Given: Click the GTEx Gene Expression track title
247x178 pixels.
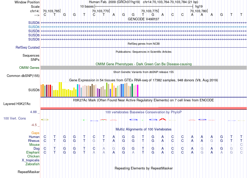Looking at the screenshot, I should tap(144, 80).
